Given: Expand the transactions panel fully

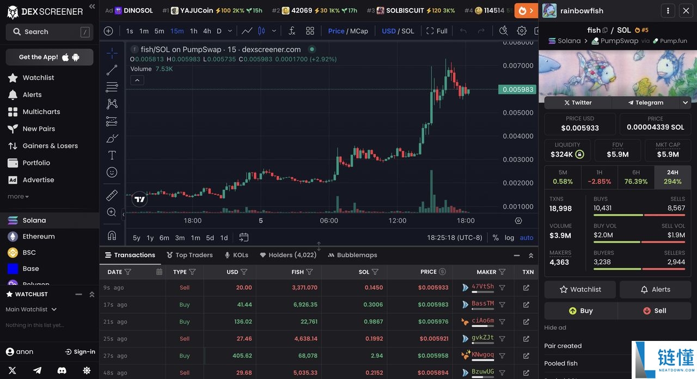Looking at the screenshot, I should click(x=531, y=255).
